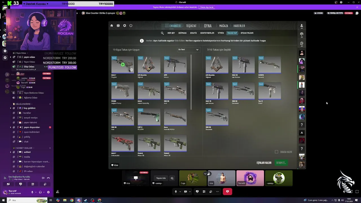This screenshot has height=203, width=361.
Task: Select KONTEYNERLER inventory filter
Action: point(207,33)
